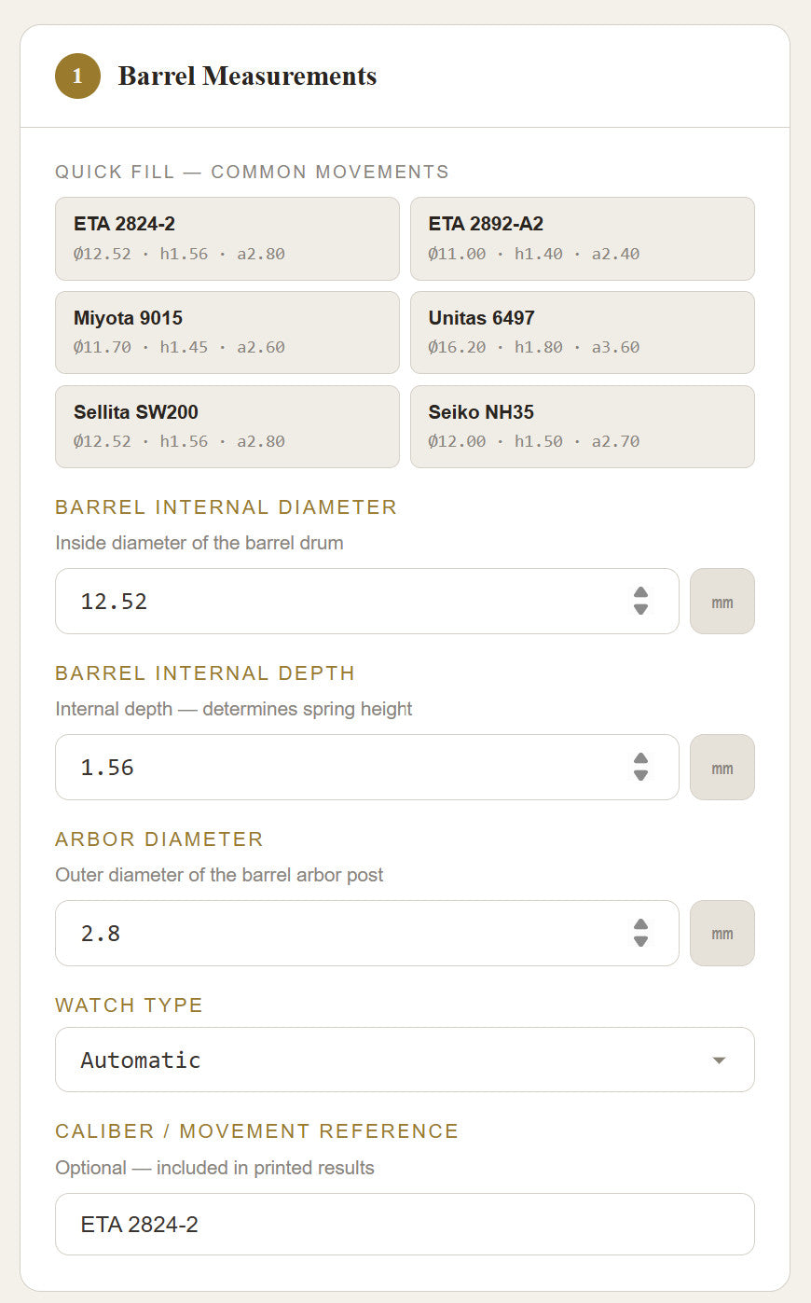Decrease barrel internal depth with down arrow

point(640,775)
